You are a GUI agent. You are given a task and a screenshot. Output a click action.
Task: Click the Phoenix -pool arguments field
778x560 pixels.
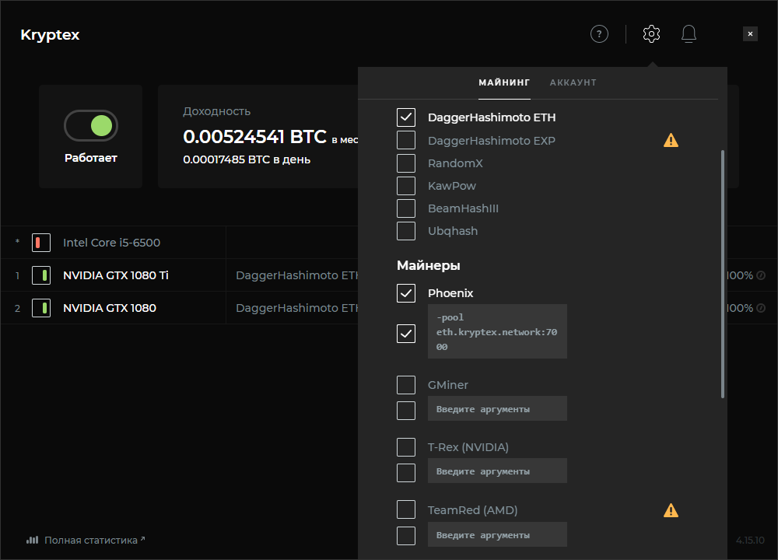(x=497, y=331)
